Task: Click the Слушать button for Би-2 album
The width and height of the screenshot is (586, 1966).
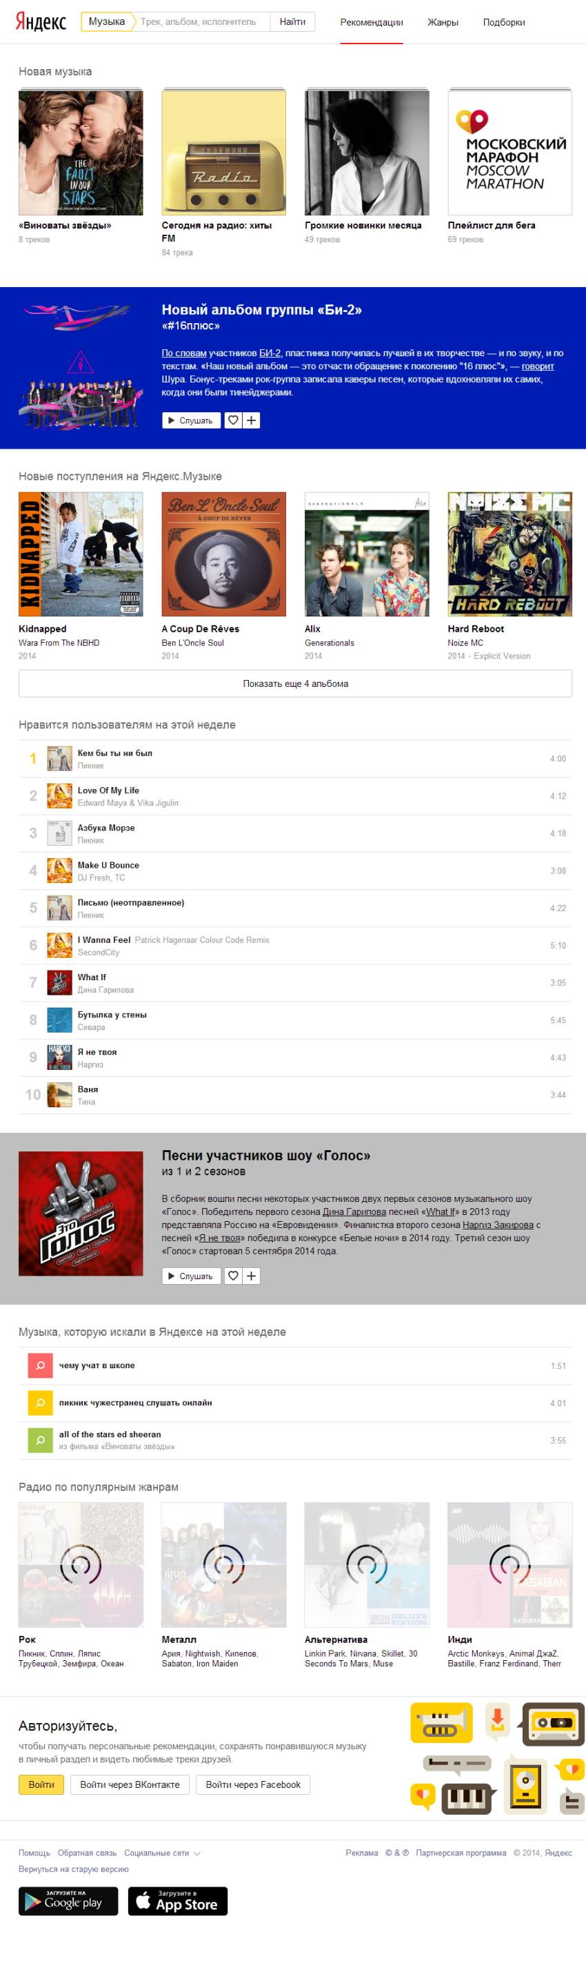Action: [x=191, y=420]
